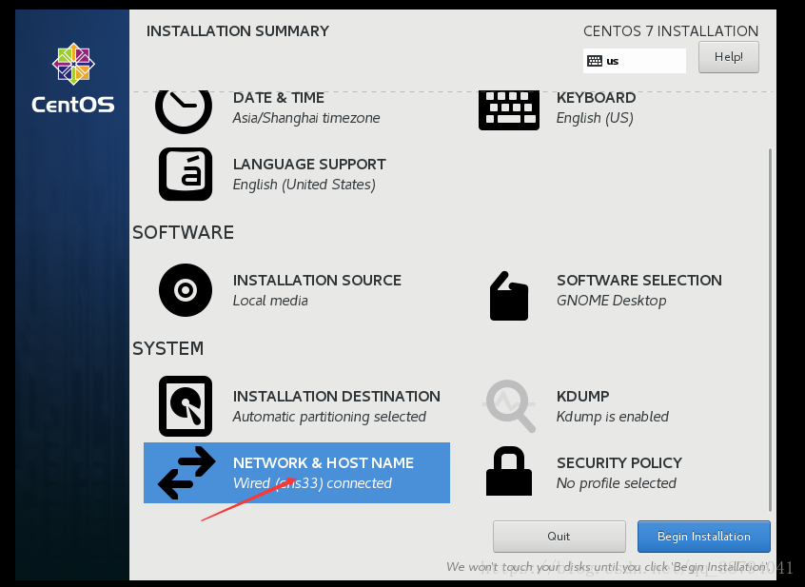Open the INSTALLATION SOURCE label
The width and height of the screenshot is (805, 587).
[317, 280]
